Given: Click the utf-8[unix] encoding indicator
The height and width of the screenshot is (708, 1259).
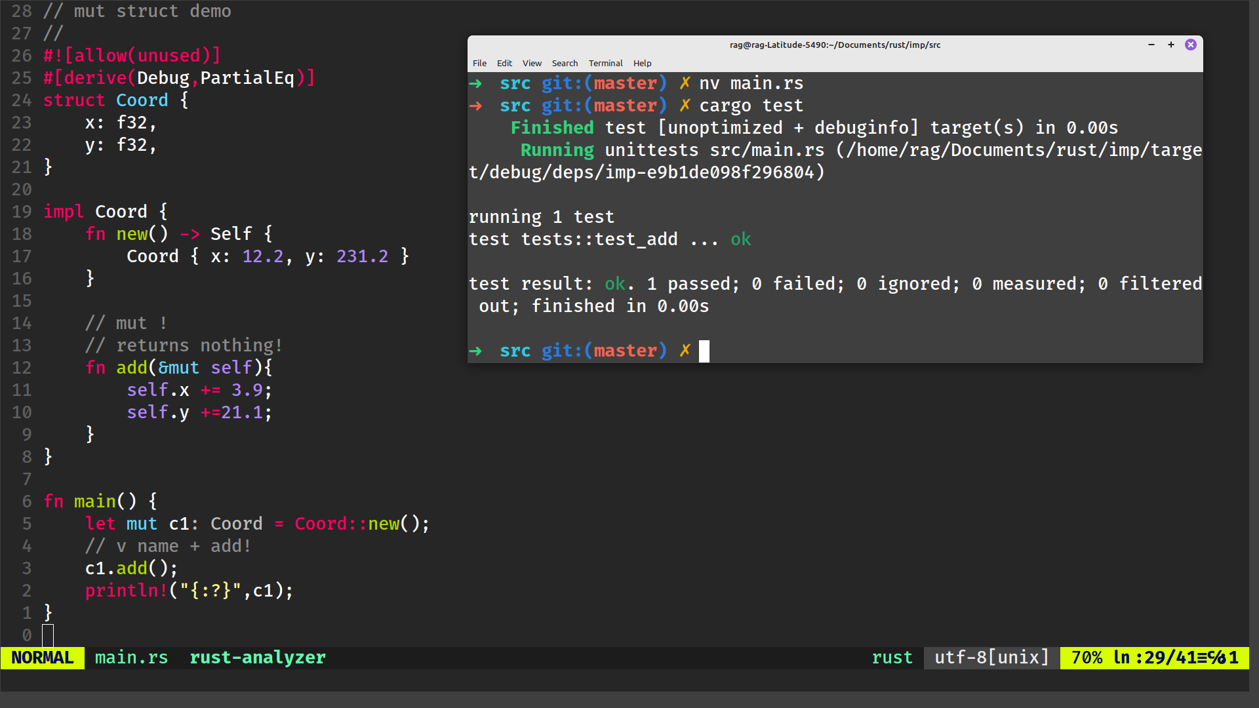Looking at the screenshot, I should pyautogui.click(x=991, y=658).
